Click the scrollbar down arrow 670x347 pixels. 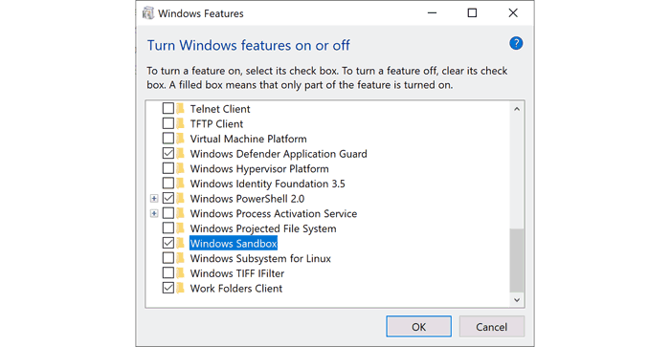(517, 300)
